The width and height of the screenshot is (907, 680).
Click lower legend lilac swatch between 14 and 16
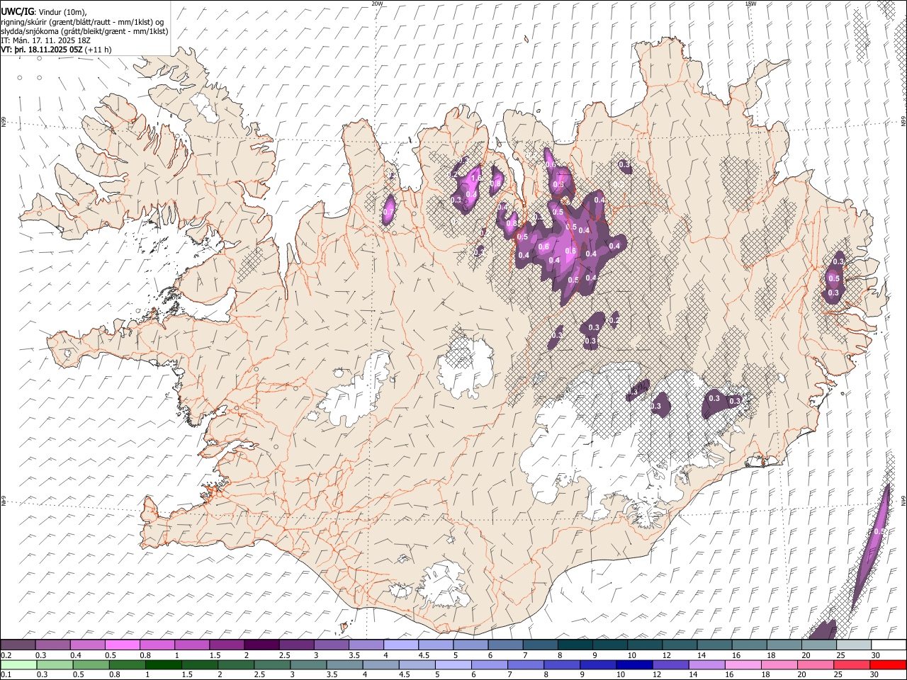(x=706, y=664)
